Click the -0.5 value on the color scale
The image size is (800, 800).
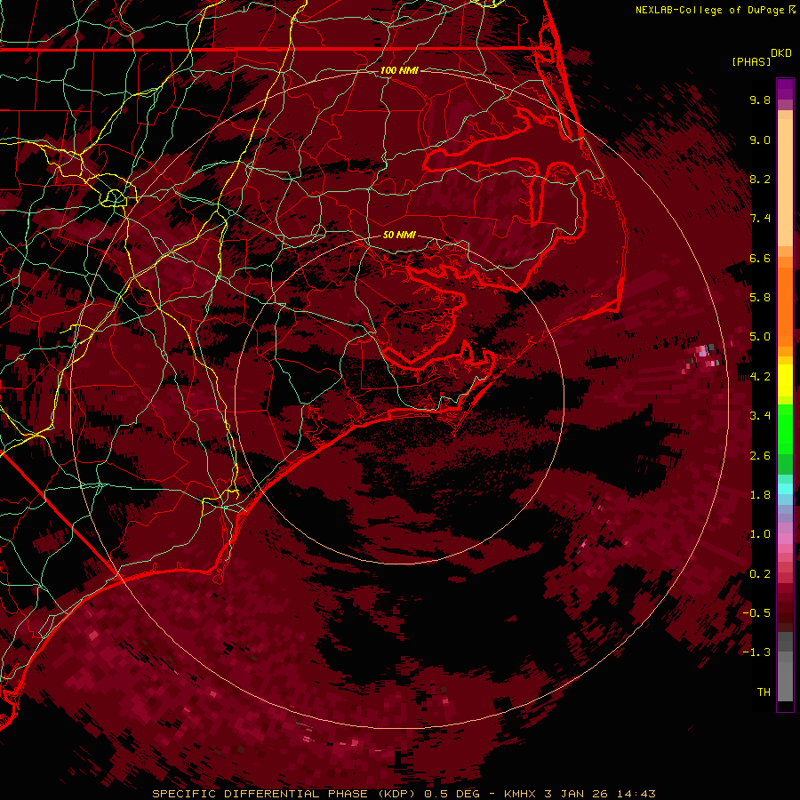coord(756,613)
